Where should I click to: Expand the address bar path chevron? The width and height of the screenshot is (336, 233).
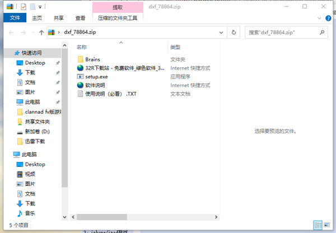(59, 32)
